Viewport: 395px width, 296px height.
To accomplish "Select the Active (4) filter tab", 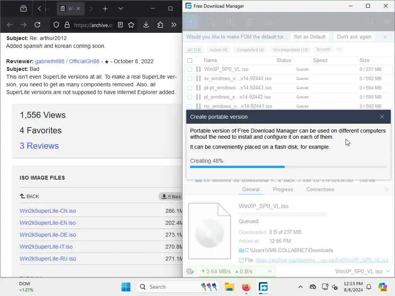I will coord(218,50).
